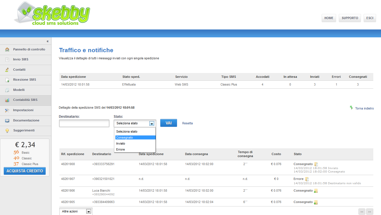The height and width of the screenshot is (215, 381).
Task: Click the Impostazioni tools icon
Action: (x=7, y=110)
